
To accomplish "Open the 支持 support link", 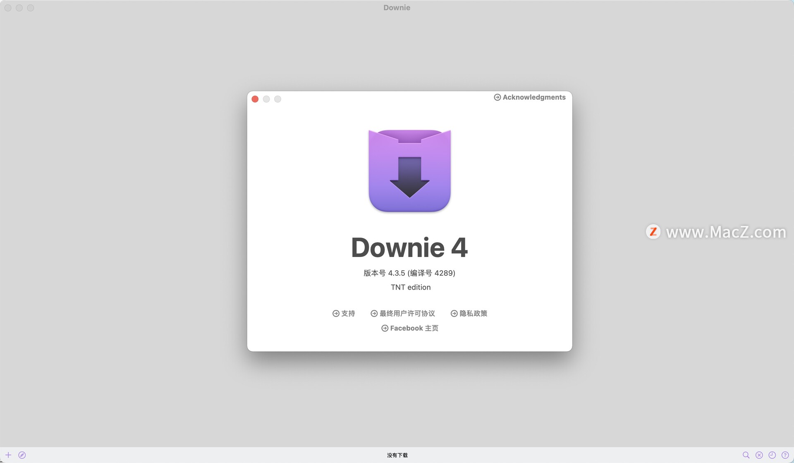I will click(x=344, y=313).
